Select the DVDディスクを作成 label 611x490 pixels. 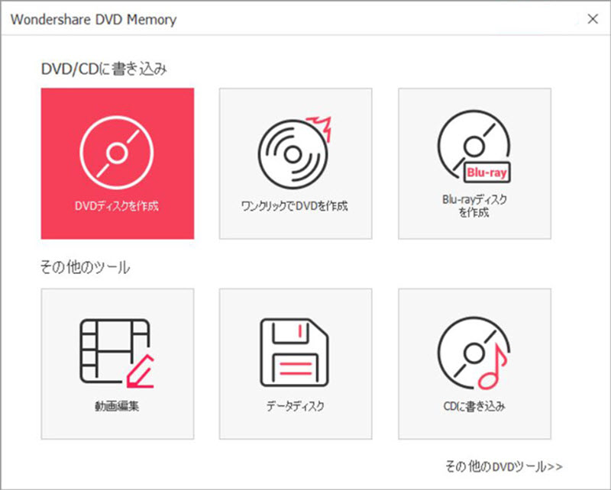[117, 206]
